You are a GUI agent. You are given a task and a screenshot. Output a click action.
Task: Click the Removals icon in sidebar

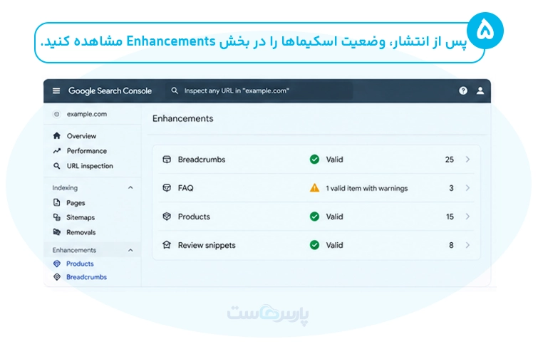coord(56,232)
